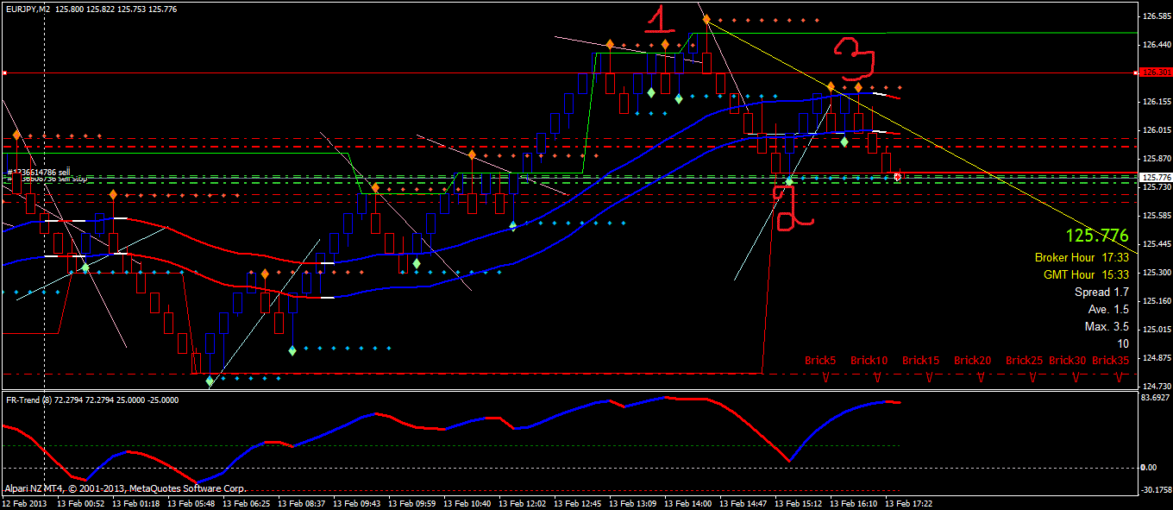Click the Max. 3.5 readout
Viewport: 1173px width, 510px height.
[x=1107, y=326]
